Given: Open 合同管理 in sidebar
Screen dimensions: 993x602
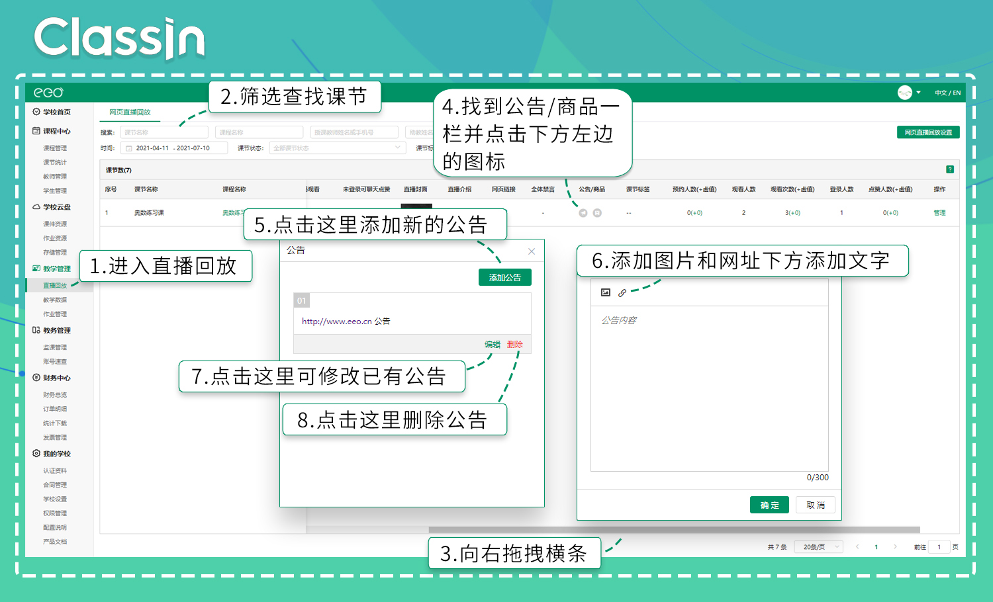Looking at the screenshot, I should pos(55,485).
